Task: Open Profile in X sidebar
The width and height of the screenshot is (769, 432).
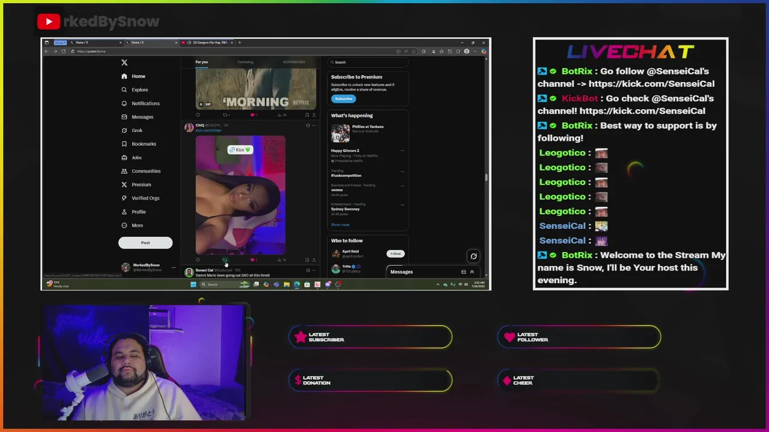Action: coord(133,212)
